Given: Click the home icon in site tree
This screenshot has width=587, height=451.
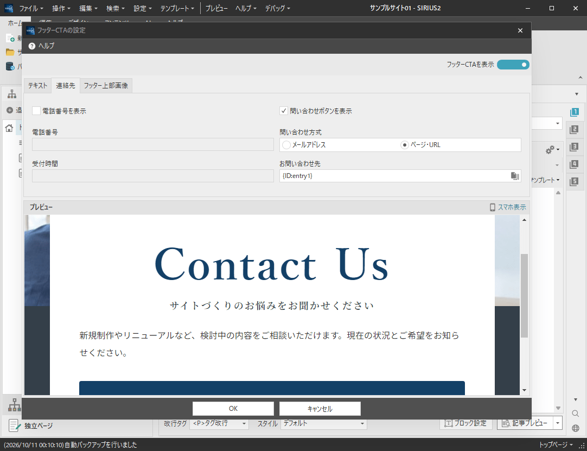Looking at the screenshot, I should click(9, 128).
